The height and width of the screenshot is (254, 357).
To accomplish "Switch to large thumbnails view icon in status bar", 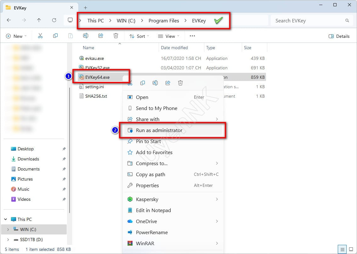I will tap(351, 250).
